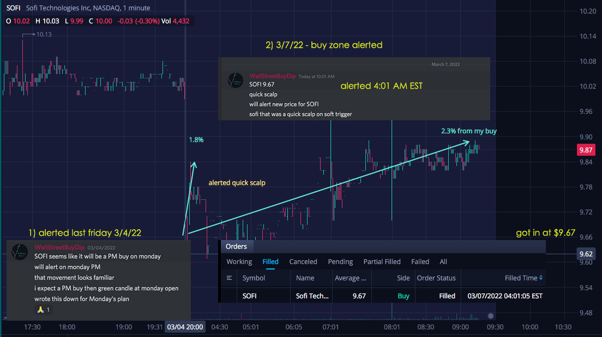The image size is (602, 337).
Task: Click the WallStreetBuyDip username dated 03/04/2022
Action: coord(59,247)
